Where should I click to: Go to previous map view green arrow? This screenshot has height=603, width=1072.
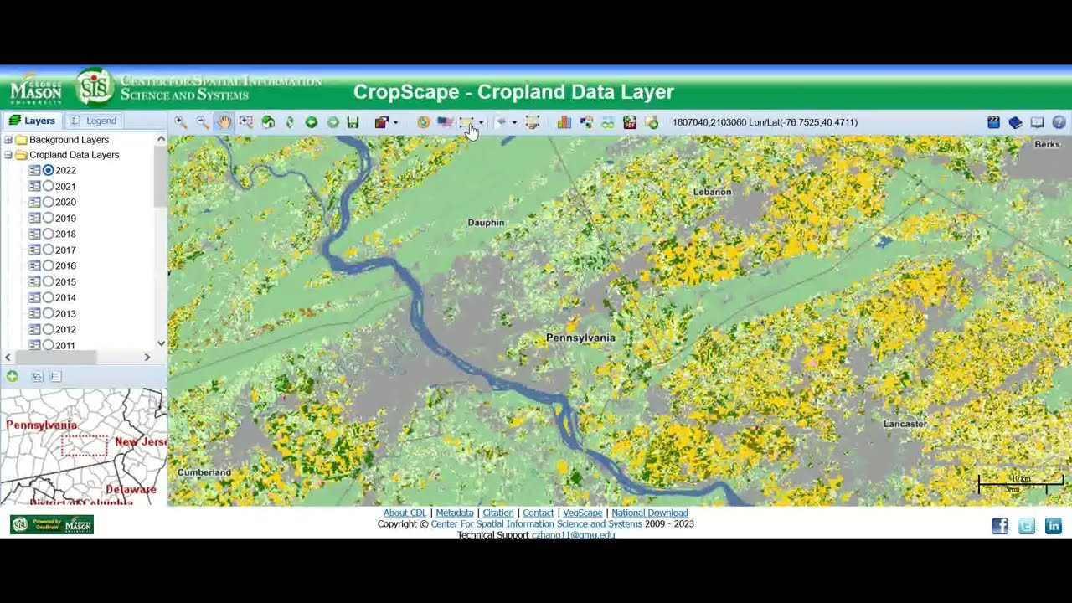click(x=312, y=122)
